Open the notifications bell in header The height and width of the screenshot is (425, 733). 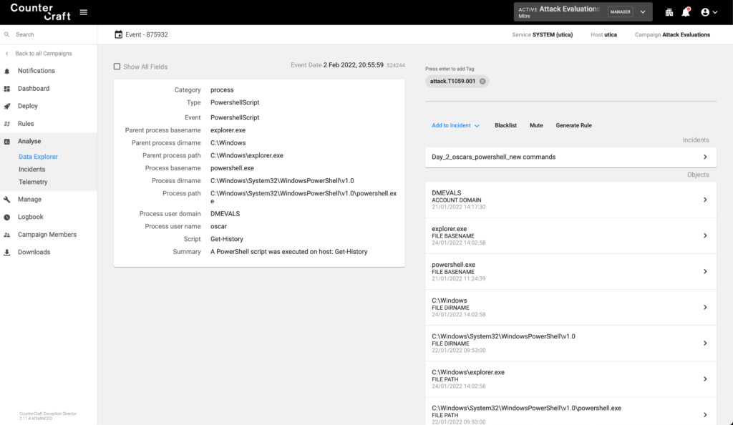(x=686, y=12)
